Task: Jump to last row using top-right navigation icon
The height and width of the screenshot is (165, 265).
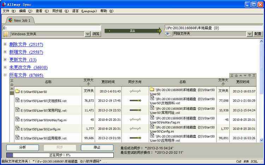Action: coord(254,75)
